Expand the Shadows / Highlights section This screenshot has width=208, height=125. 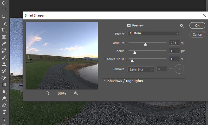point(104,81)
